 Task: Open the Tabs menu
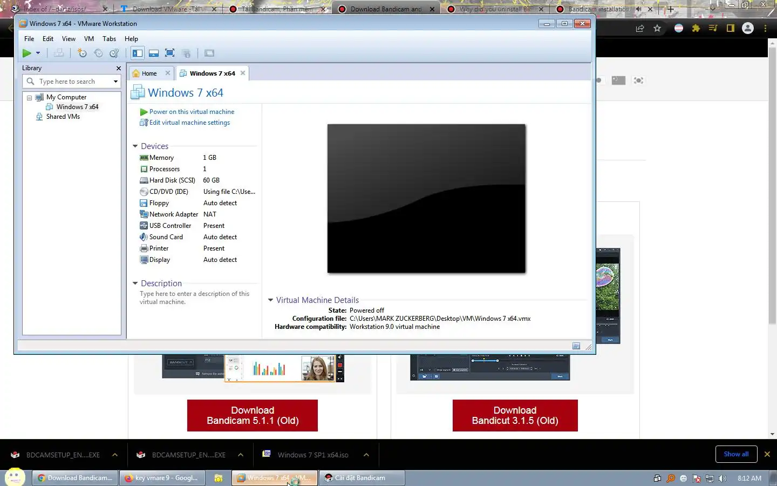click(x=109, y=39)
